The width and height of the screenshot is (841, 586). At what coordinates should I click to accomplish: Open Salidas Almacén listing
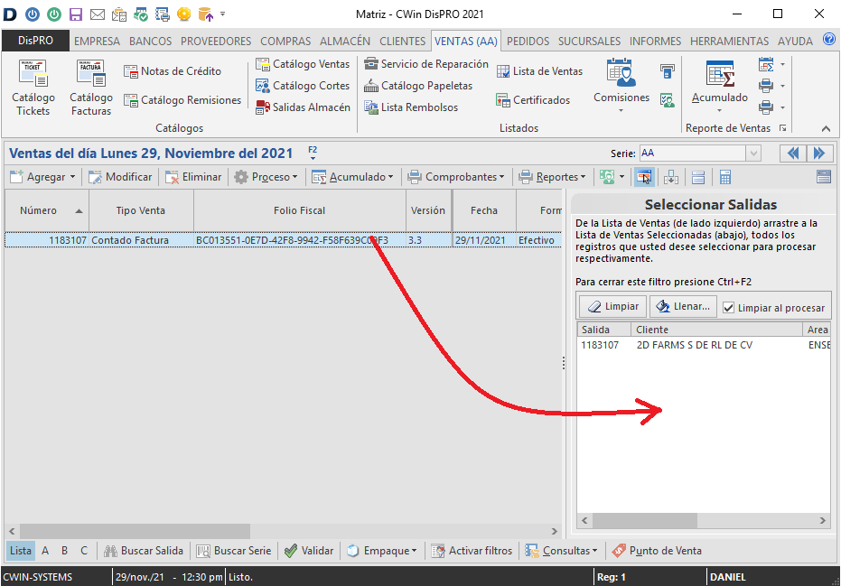click(x=302, y=107)
